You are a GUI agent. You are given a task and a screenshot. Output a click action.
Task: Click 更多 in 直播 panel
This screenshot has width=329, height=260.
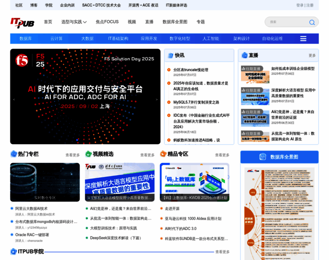(312, 55)
